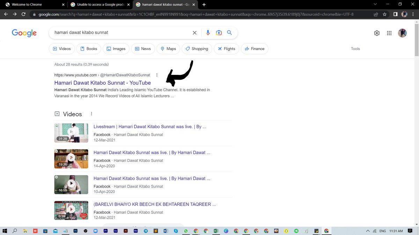Open Windows taskbar search

click(x=15, y=230)
